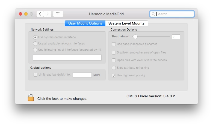213x126 pixels.
Task: Toggle Use case-insensitive filenames
Action: 114,44
